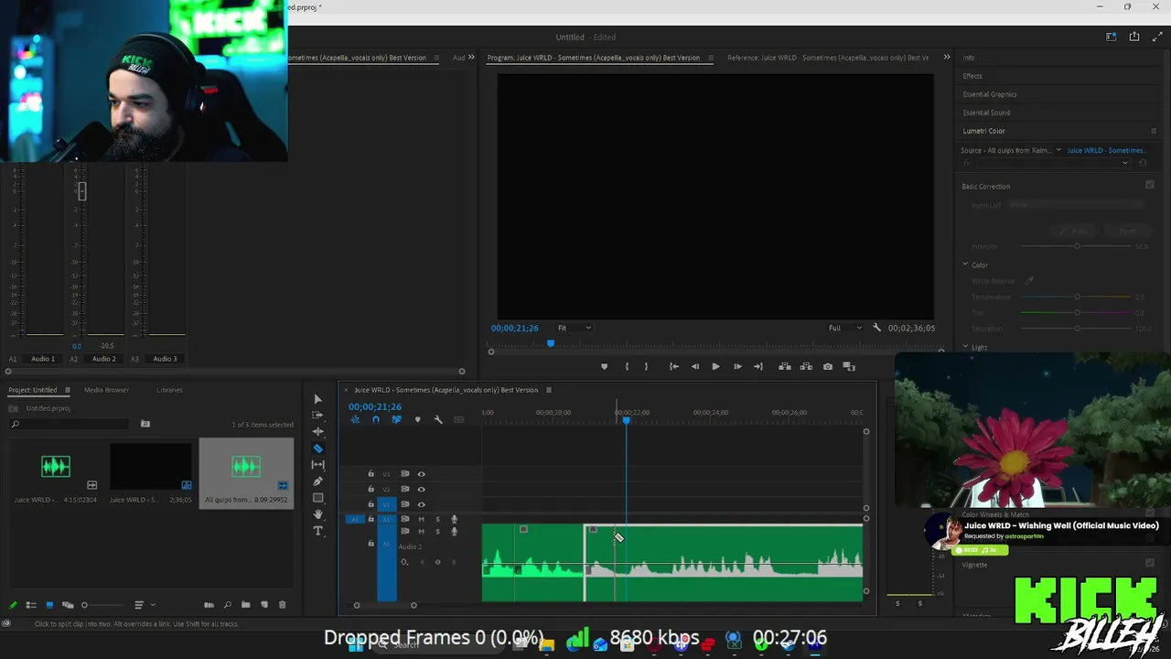The image size is (1171, 659).
Task: Mute audio track A1
Action: click(421, 520)
